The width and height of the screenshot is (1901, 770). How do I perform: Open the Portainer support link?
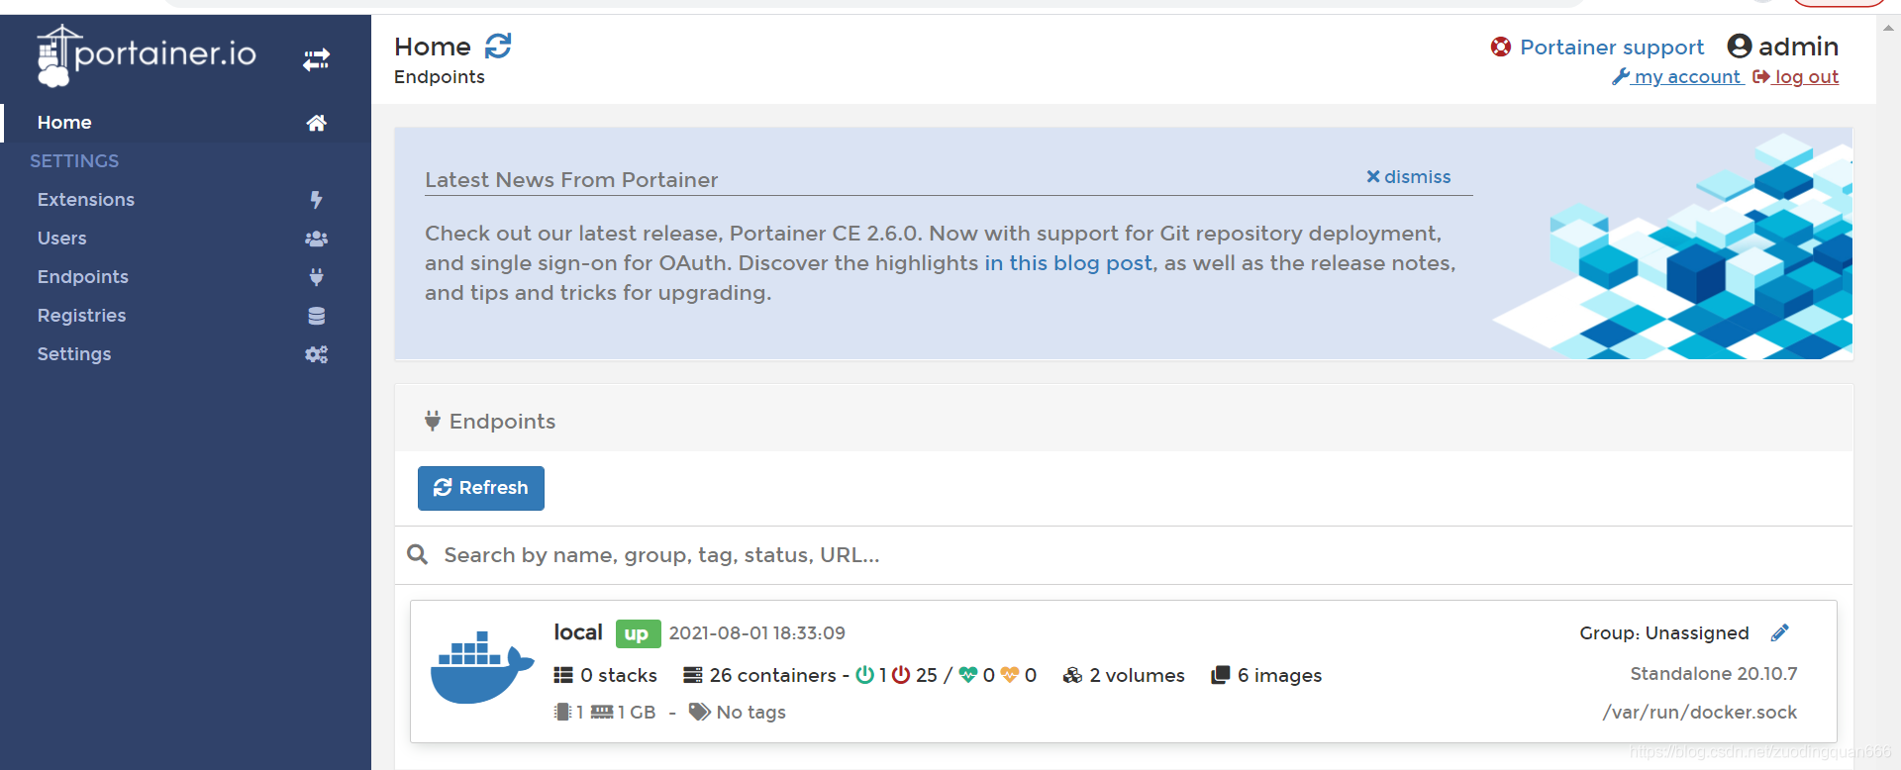(x=1612, y=48)
